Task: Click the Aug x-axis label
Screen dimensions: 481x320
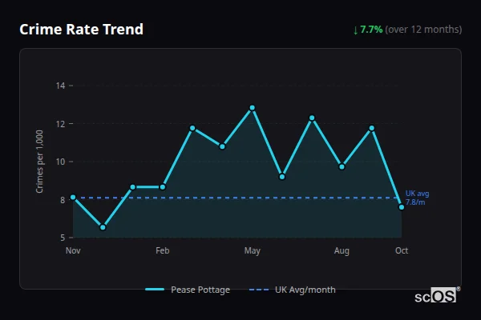Action: tap(342, 250)
